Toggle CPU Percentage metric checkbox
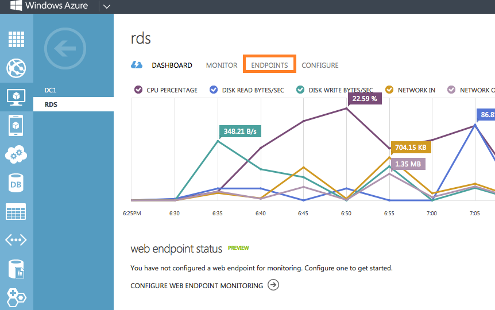 (138, 90)
